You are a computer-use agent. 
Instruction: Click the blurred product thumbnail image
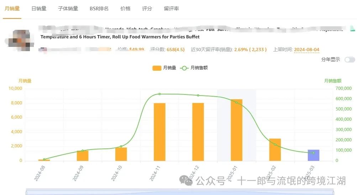coord(20,40)
